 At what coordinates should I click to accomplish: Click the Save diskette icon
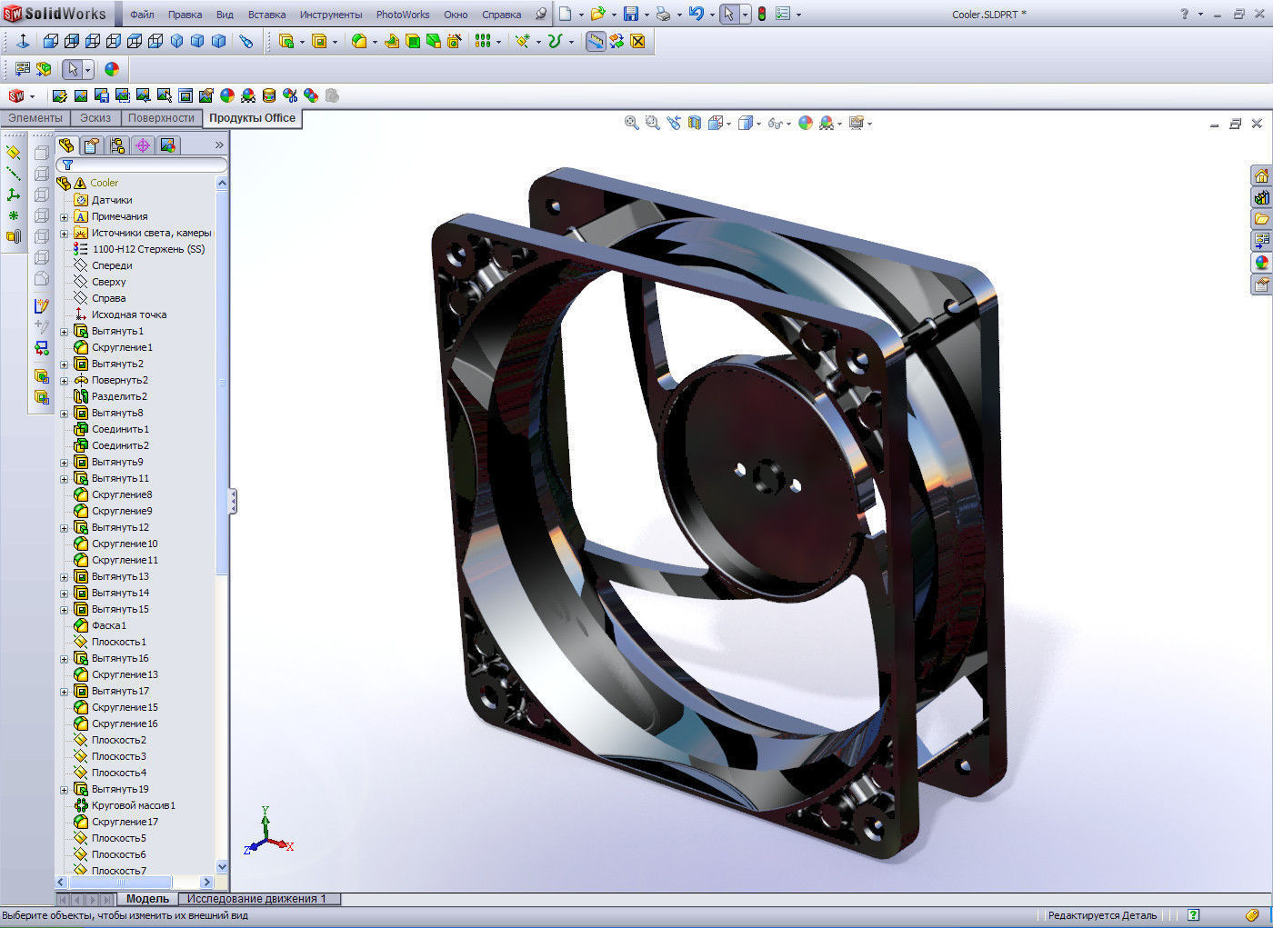630,14
